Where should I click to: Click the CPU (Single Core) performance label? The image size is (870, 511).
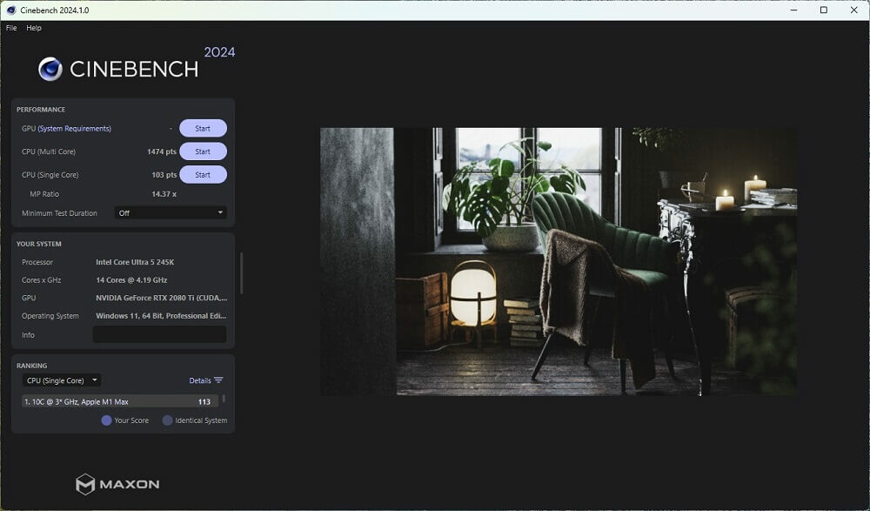coord(50,175)
